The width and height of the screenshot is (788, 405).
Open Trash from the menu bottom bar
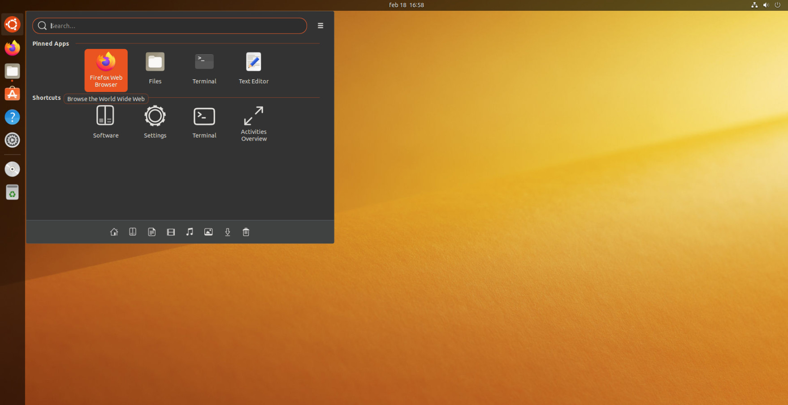pyautogui.click(x=246, y=232)
